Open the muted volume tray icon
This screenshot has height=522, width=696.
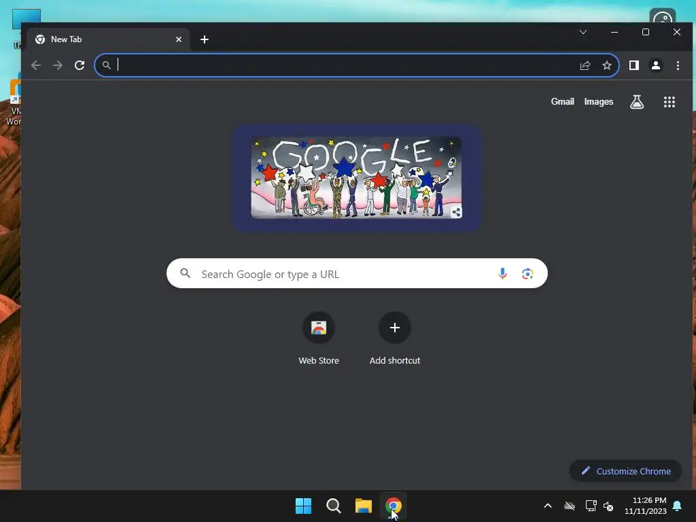pos(608,506)
